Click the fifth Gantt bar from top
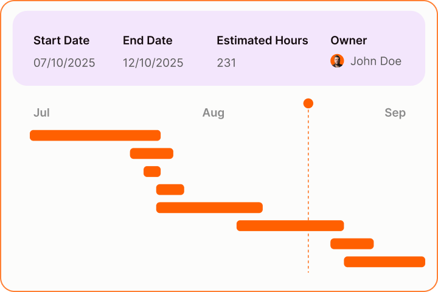438x292 pixels. [x=209, y=207]
